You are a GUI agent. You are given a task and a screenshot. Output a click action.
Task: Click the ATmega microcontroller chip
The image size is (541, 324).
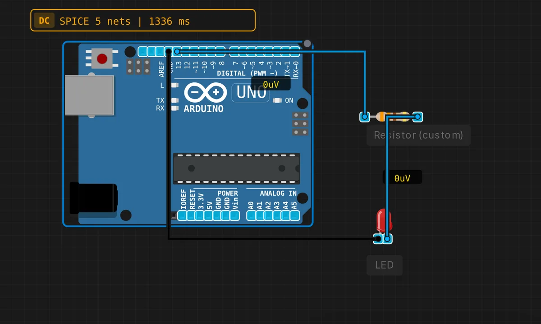coord(237,168)
